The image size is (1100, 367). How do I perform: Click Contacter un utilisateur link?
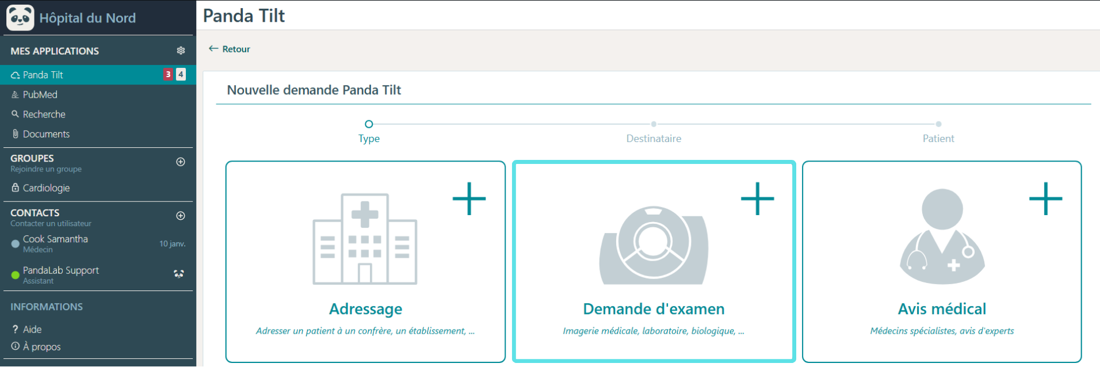point(51,223)
